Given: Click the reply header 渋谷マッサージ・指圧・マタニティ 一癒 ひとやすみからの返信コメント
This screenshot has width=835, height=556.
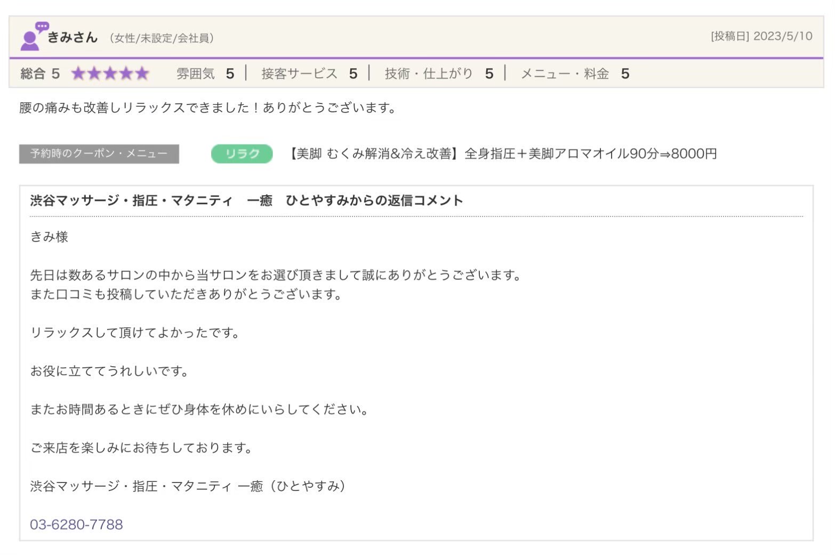Looking at the screenshot, I should click(246, 200).
